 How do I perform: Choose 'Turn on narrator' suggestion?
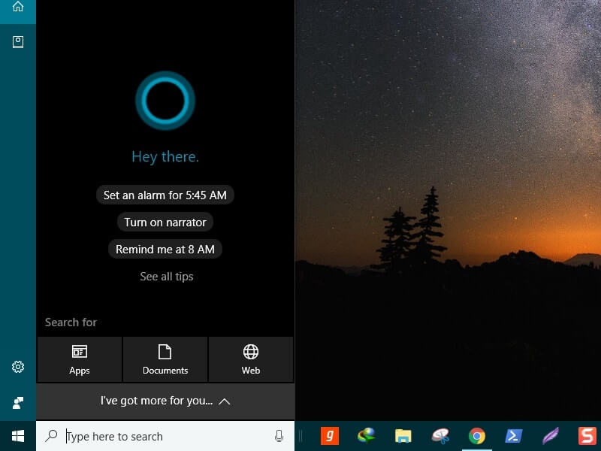pyautogui.click(x=165, y=222)
